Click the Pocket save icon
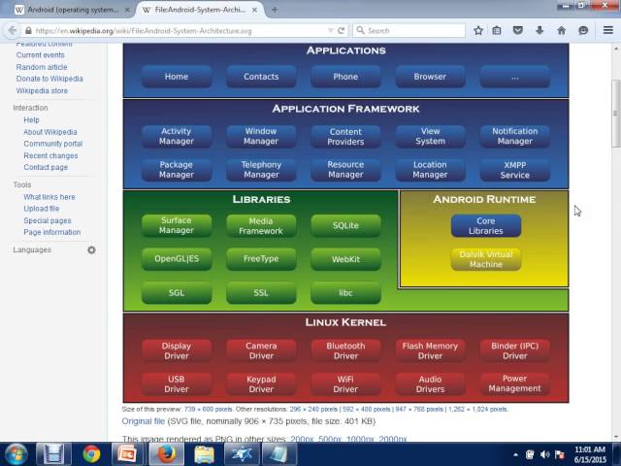This screenshot has height=466, width=621. [517, 30]
